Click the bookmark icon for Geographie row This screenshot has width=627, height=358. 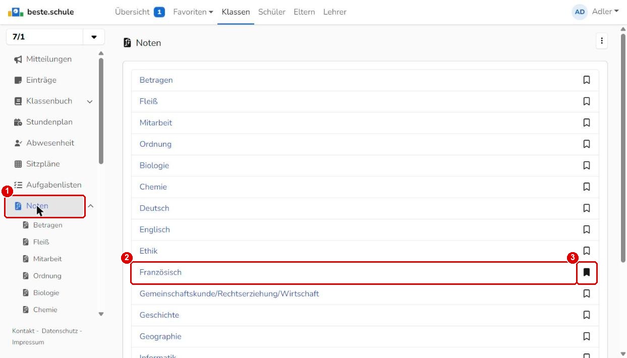tap(587, 336)
